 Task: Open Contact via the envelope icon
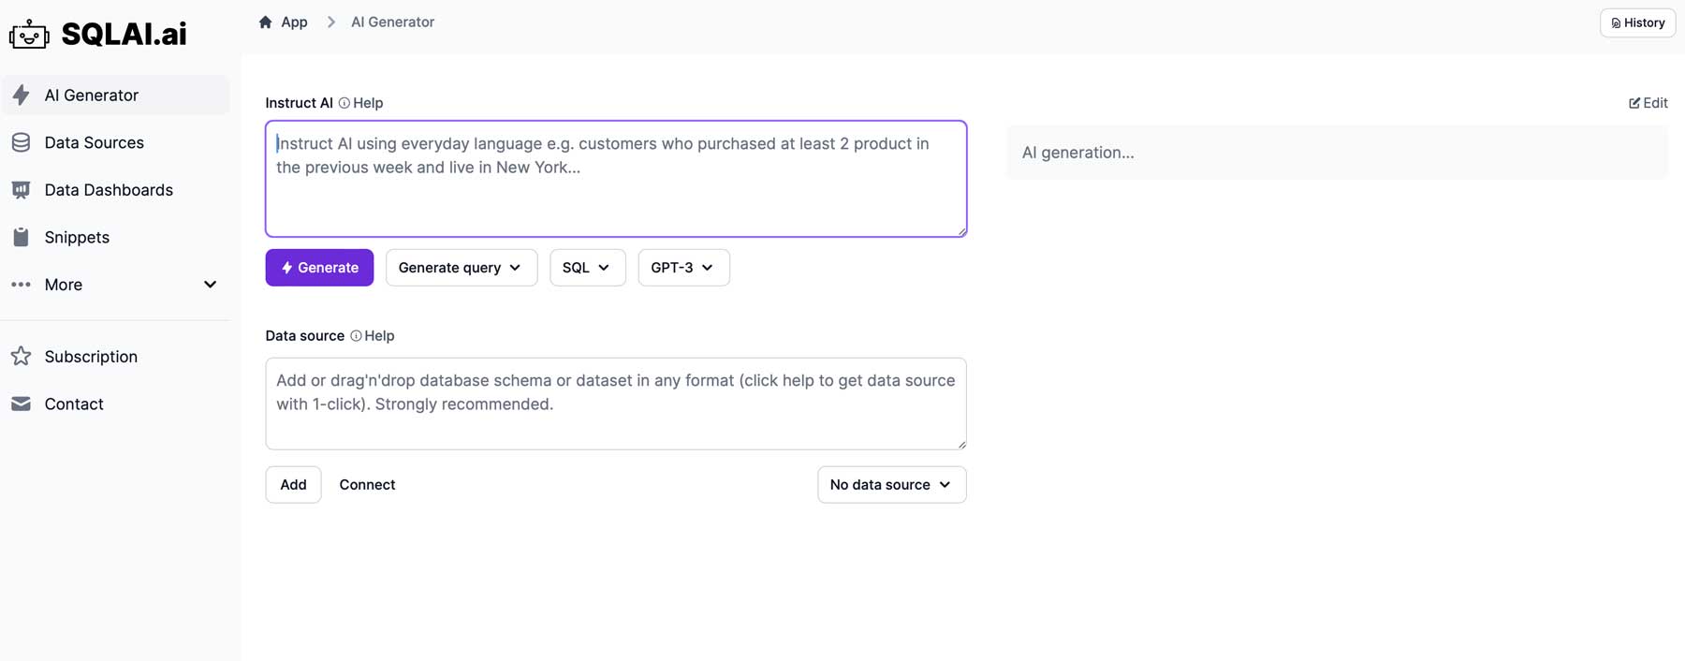pos(21,404)
